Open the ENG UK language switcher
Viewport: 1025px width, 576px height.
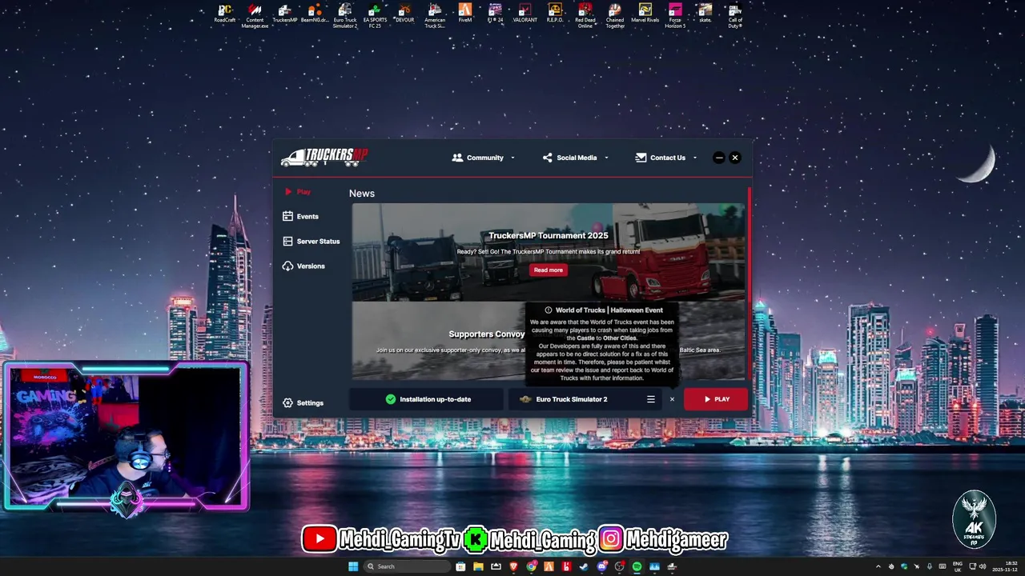pyautogui.click(x=958, y=566)
